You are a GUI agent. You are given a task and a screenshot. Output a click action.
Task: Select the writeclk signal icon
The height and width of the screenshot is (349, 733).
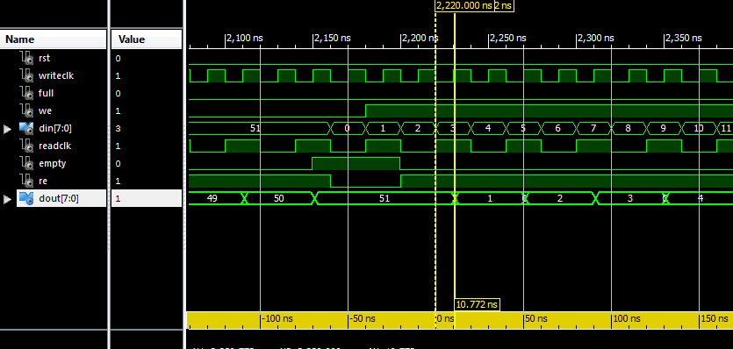26,75
